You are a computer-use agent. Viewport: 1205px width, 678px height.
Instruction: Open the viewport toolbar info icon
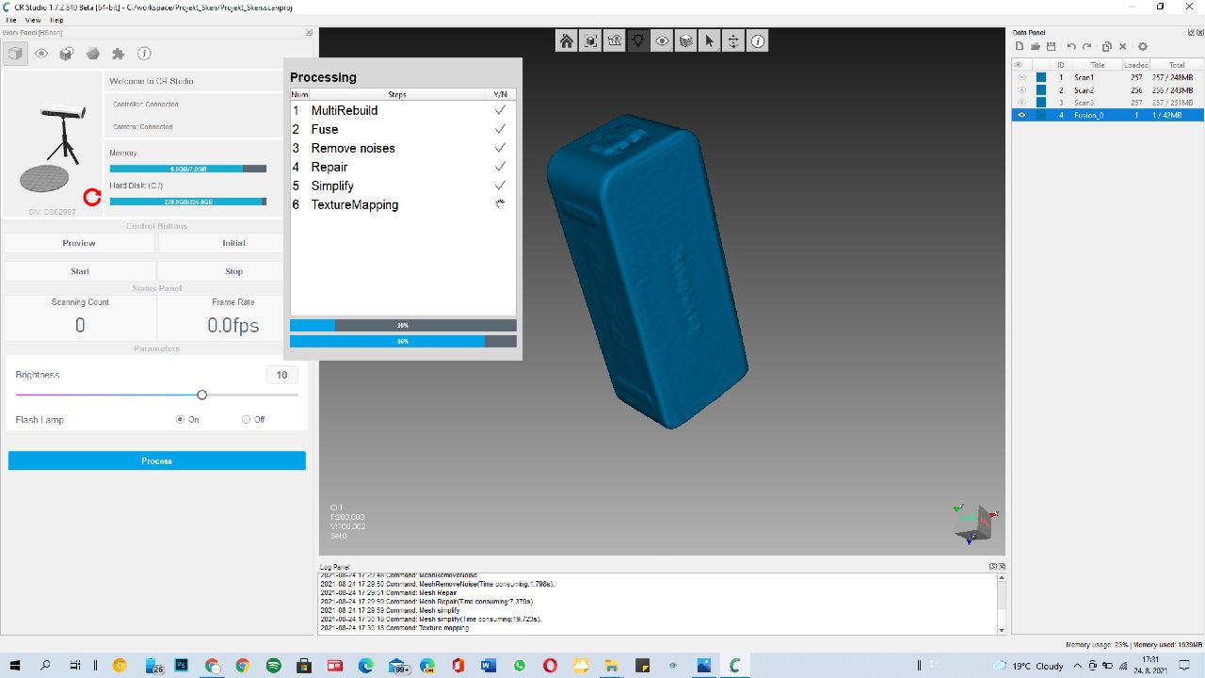(x=759, y=40)
